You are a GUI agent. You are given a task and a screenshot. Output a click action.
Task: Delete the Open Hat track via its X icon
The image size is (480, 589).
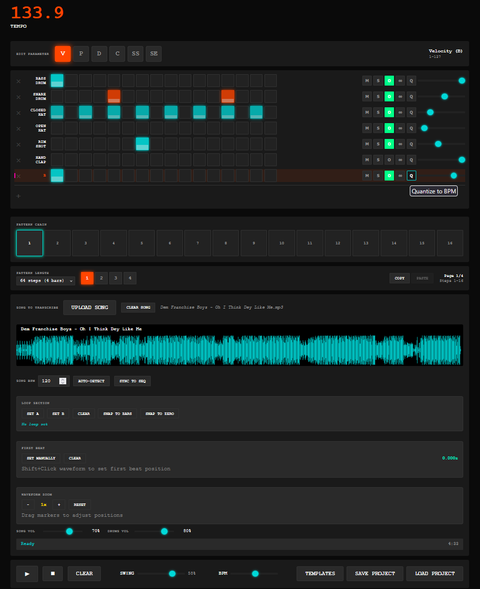tap(18, 129)
